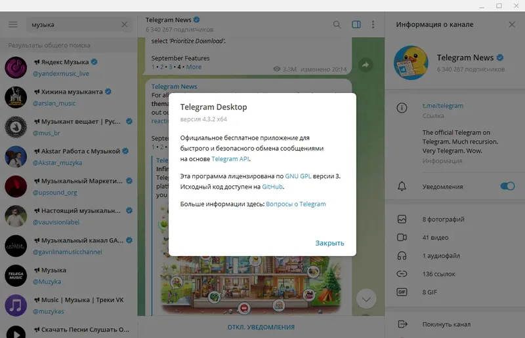Toggle the Уведомления notifications switch
Screen dimensions: 525x338
tap(507, 186)
